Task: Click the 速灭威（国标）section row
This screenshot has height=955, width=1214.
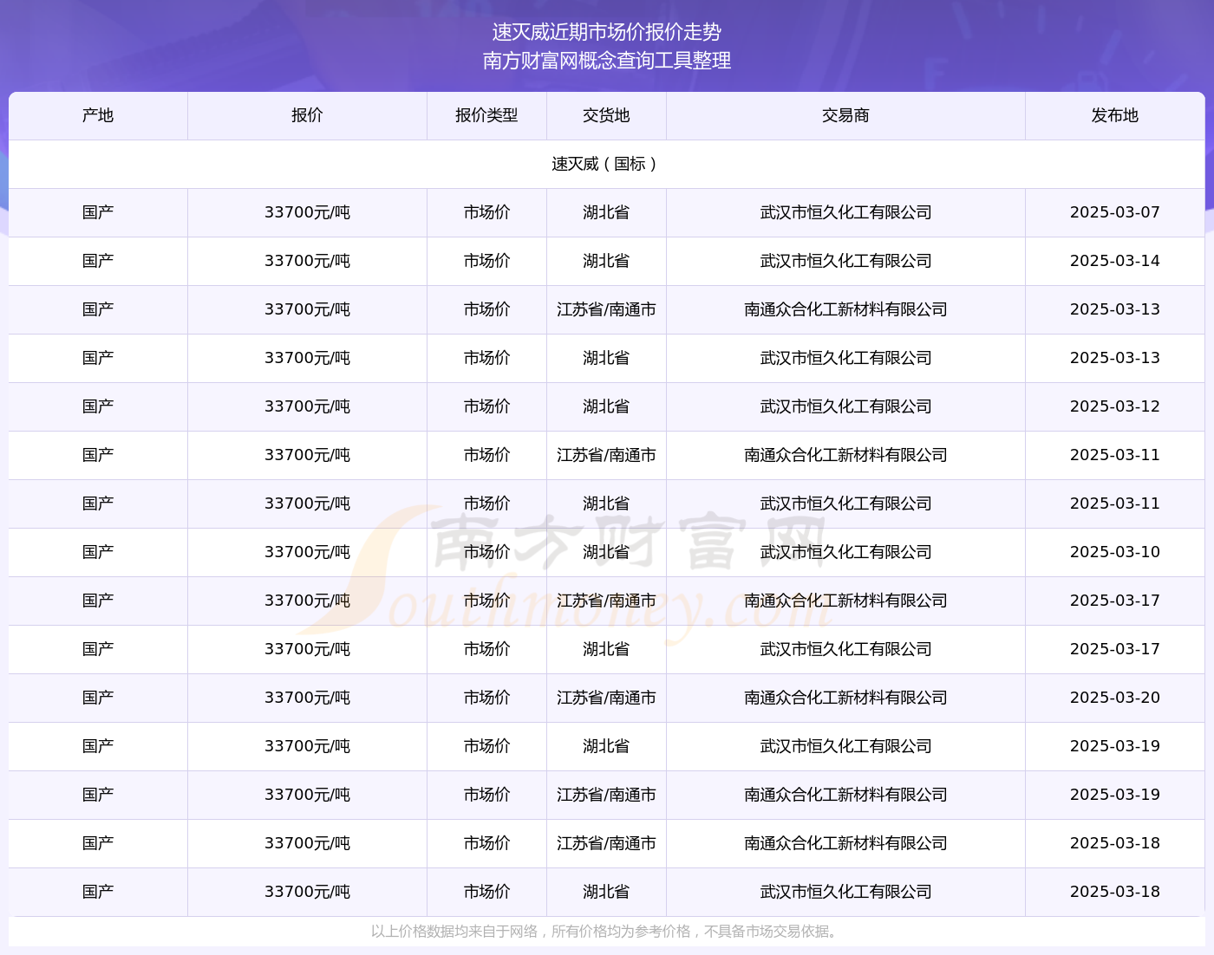Action: (x=607, y=164)
